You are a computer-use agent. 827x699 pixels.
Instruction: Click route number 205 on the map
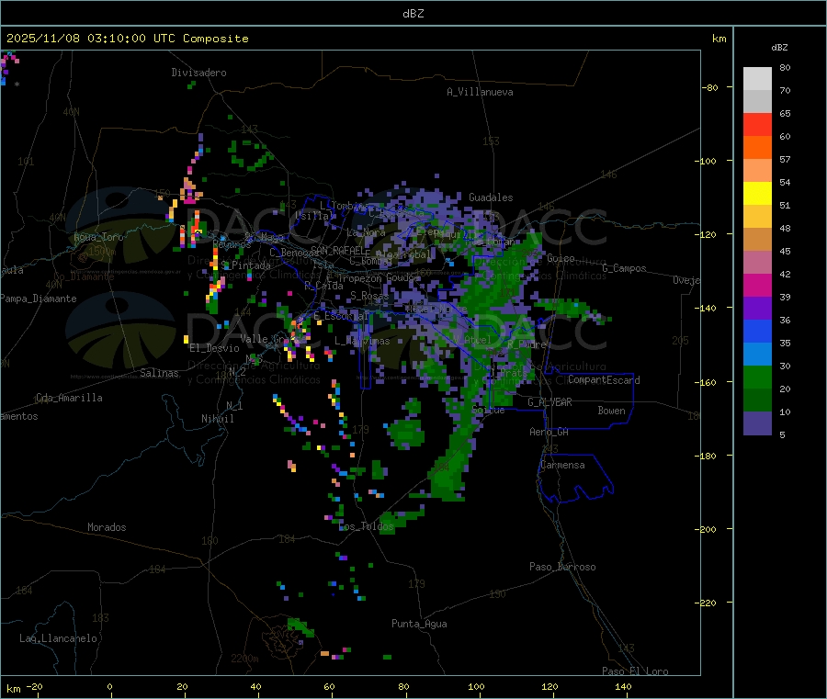click(680, 341)
